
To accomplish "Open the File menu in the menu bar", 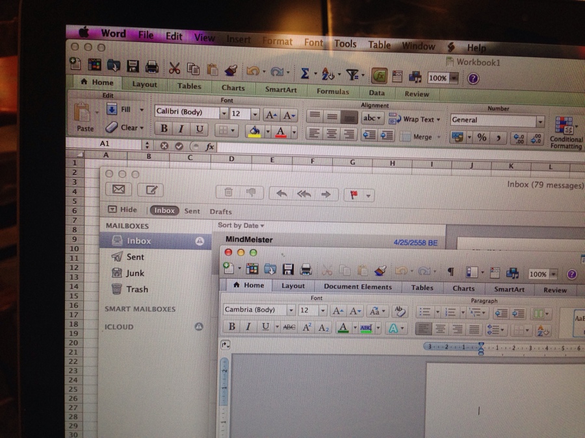I will pos(146,34).
